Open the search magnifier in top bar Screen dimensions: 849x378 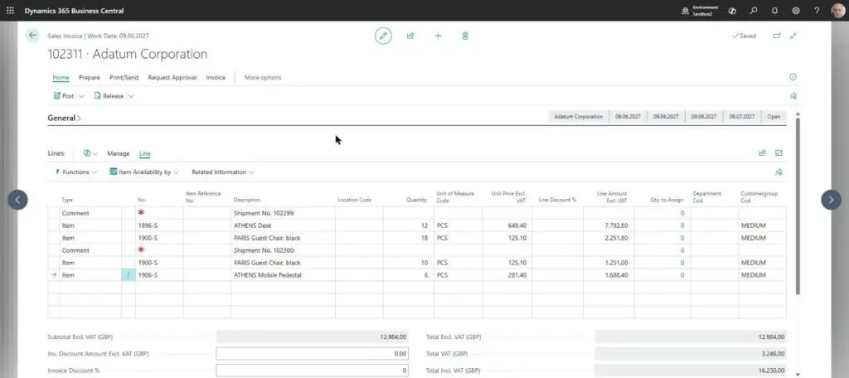pyautogui.click(x=753, y=10)
